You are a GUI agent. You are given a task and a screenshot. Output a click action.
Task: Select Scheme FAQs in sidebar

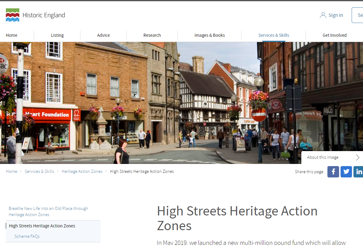point(27,236)
